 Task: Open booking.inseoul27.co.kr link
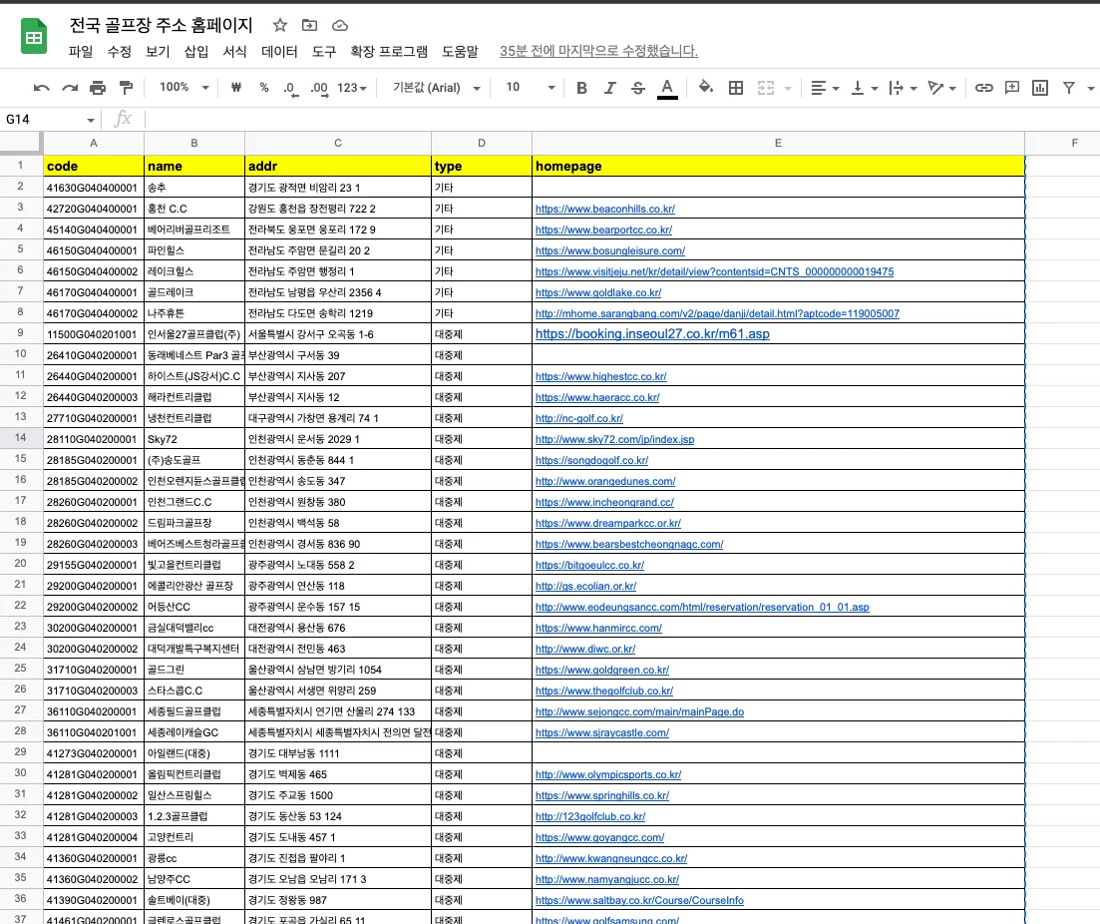[652, 334]
